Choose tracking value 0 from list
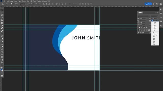This screenshot has width=163, height=91. coord(154,33)
